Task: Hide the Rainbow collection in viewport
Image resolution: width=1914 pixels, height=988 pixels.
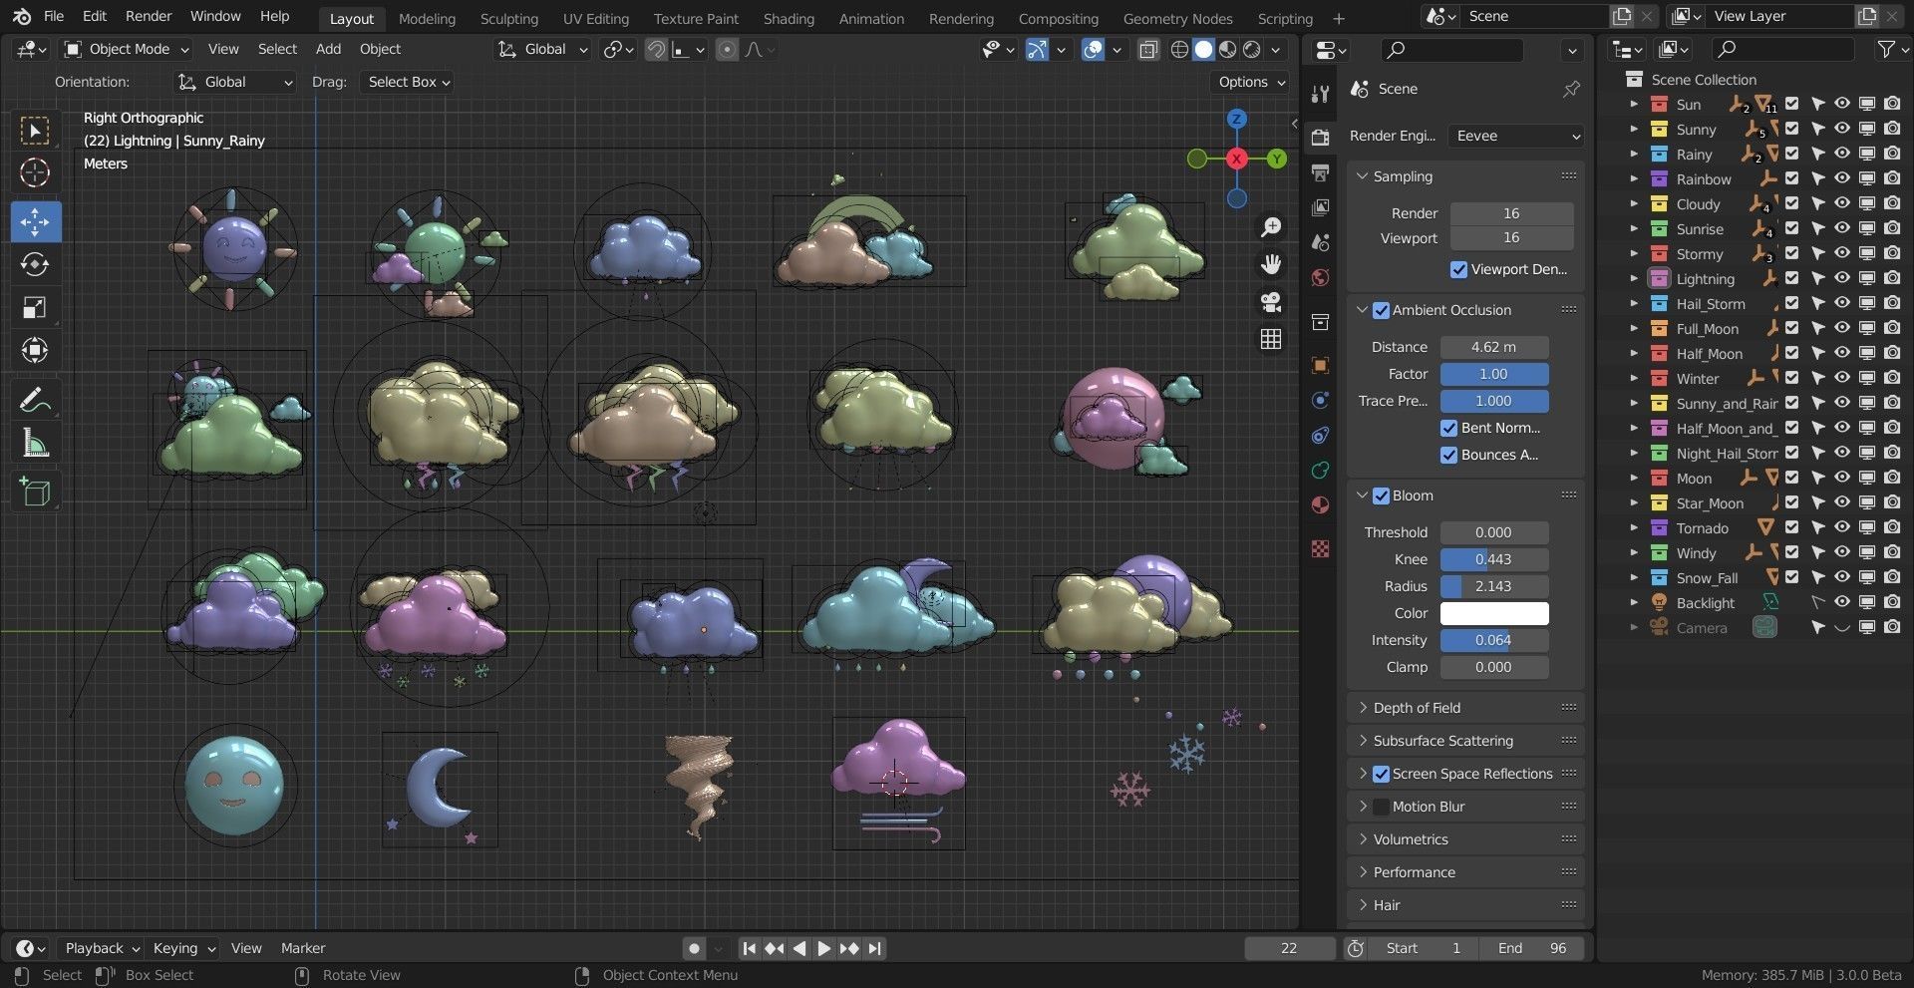Action: coord(1842,178)
